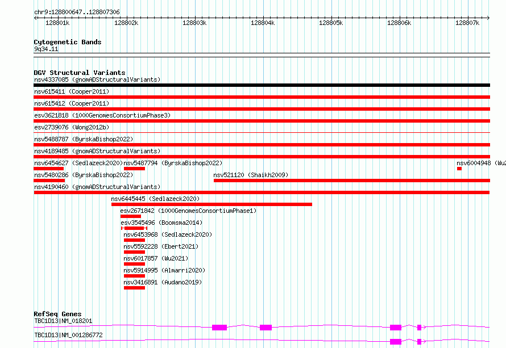
Task: Open nsv6017857 (Wu2021) label
Action: (156, 258)
